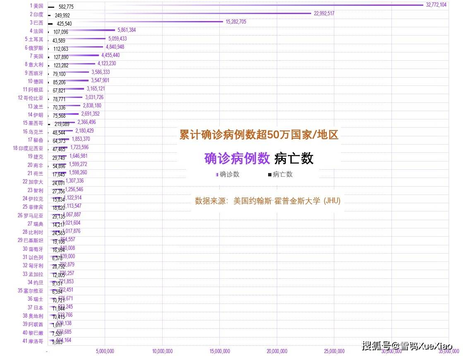Image resolution: width=463 pixels, height=356 pixels.
Task: Click the confirmed cases value 1,646,981
Action: coord(78,156)
